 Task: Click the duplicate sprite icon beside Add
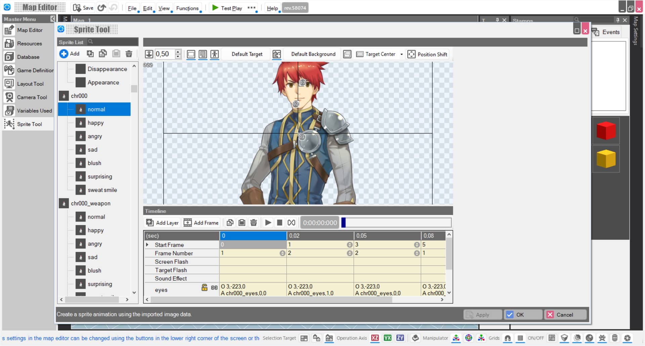click(x=90, y=54)
